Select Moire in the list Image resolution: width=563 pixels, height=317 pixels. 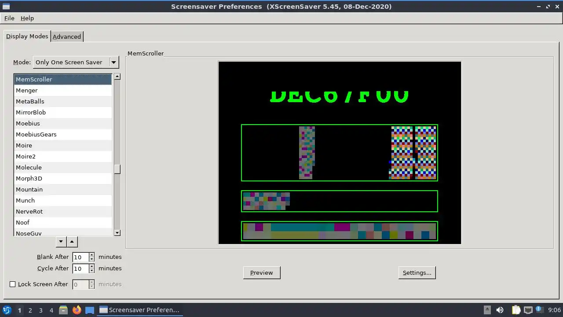coord(63,145)
